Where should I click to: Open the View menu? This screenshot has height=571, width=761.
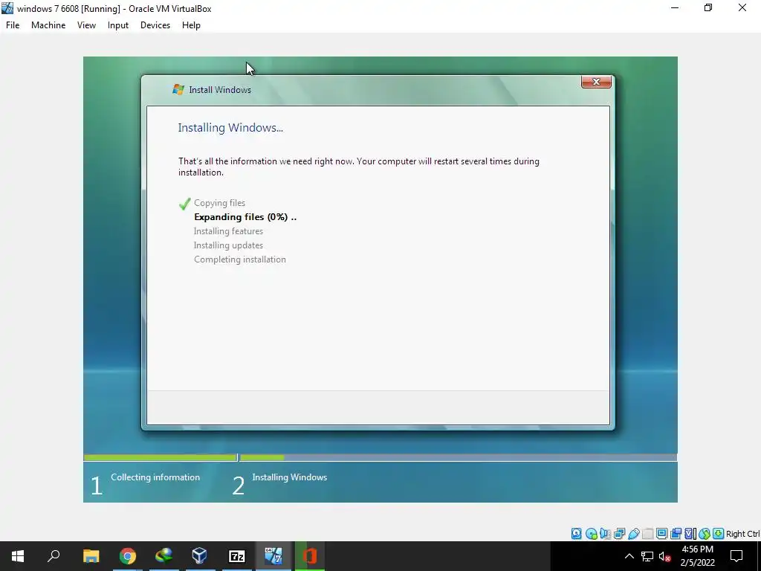tap(86, 25)
